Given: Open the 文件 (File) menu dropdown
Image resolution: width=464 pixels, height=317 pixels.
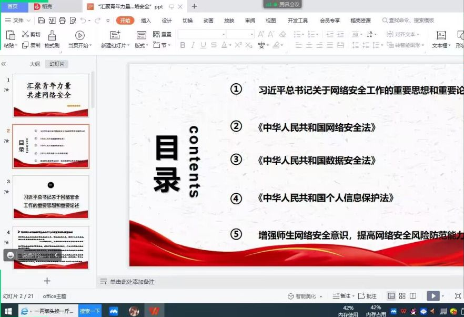Looking at the screenshot, I should 18,21.
